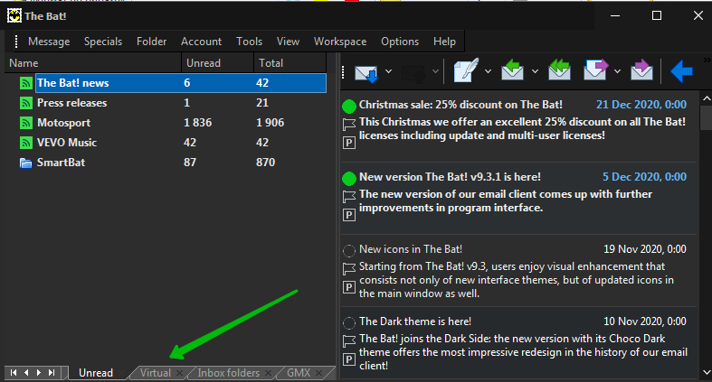Open the Get new mail dropdown arrow
712x382 pixels.
click(x=389, y=71)
